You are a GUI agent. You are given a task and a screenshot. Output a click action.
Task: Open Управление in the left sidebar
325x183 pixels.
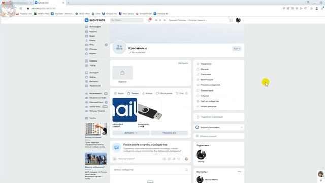93,86
